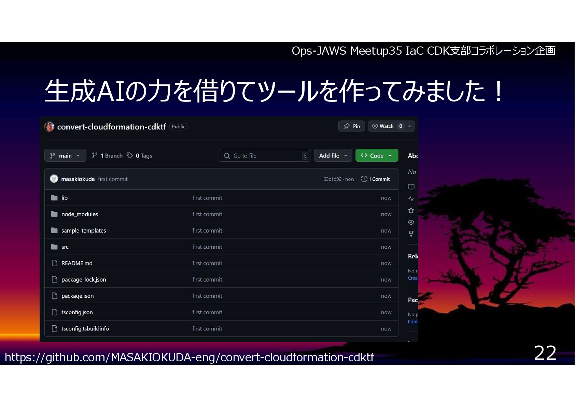Viewport: 575px width, 407px height.
Task: Click the package-lock.json file icon
Action: (x=54, y=280)
